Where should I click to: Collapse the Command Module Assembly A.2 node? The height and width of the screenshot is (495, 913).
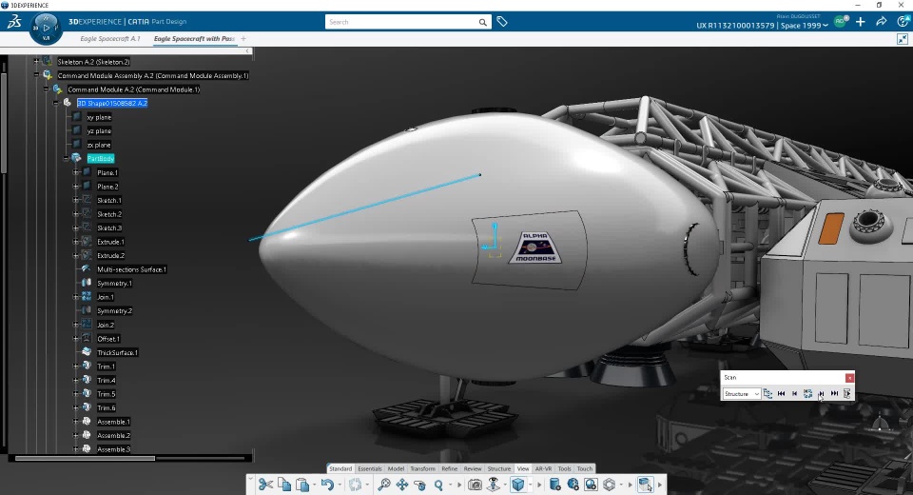36,75
